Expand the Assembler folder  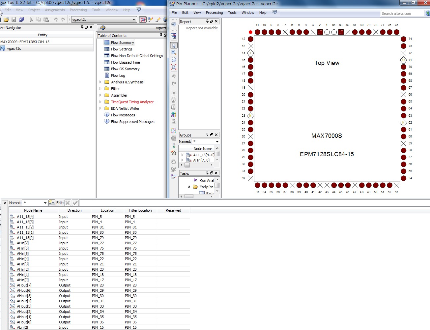point(100,95)
